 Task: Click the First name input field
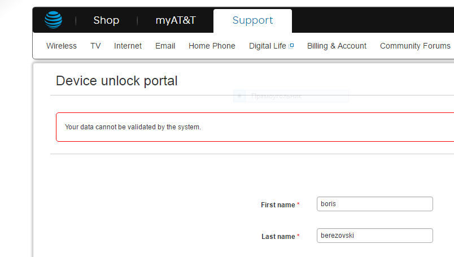point(375,204)
